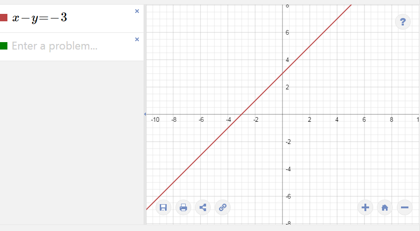
Task: Zoom out with the minus button
Action: 404,207
